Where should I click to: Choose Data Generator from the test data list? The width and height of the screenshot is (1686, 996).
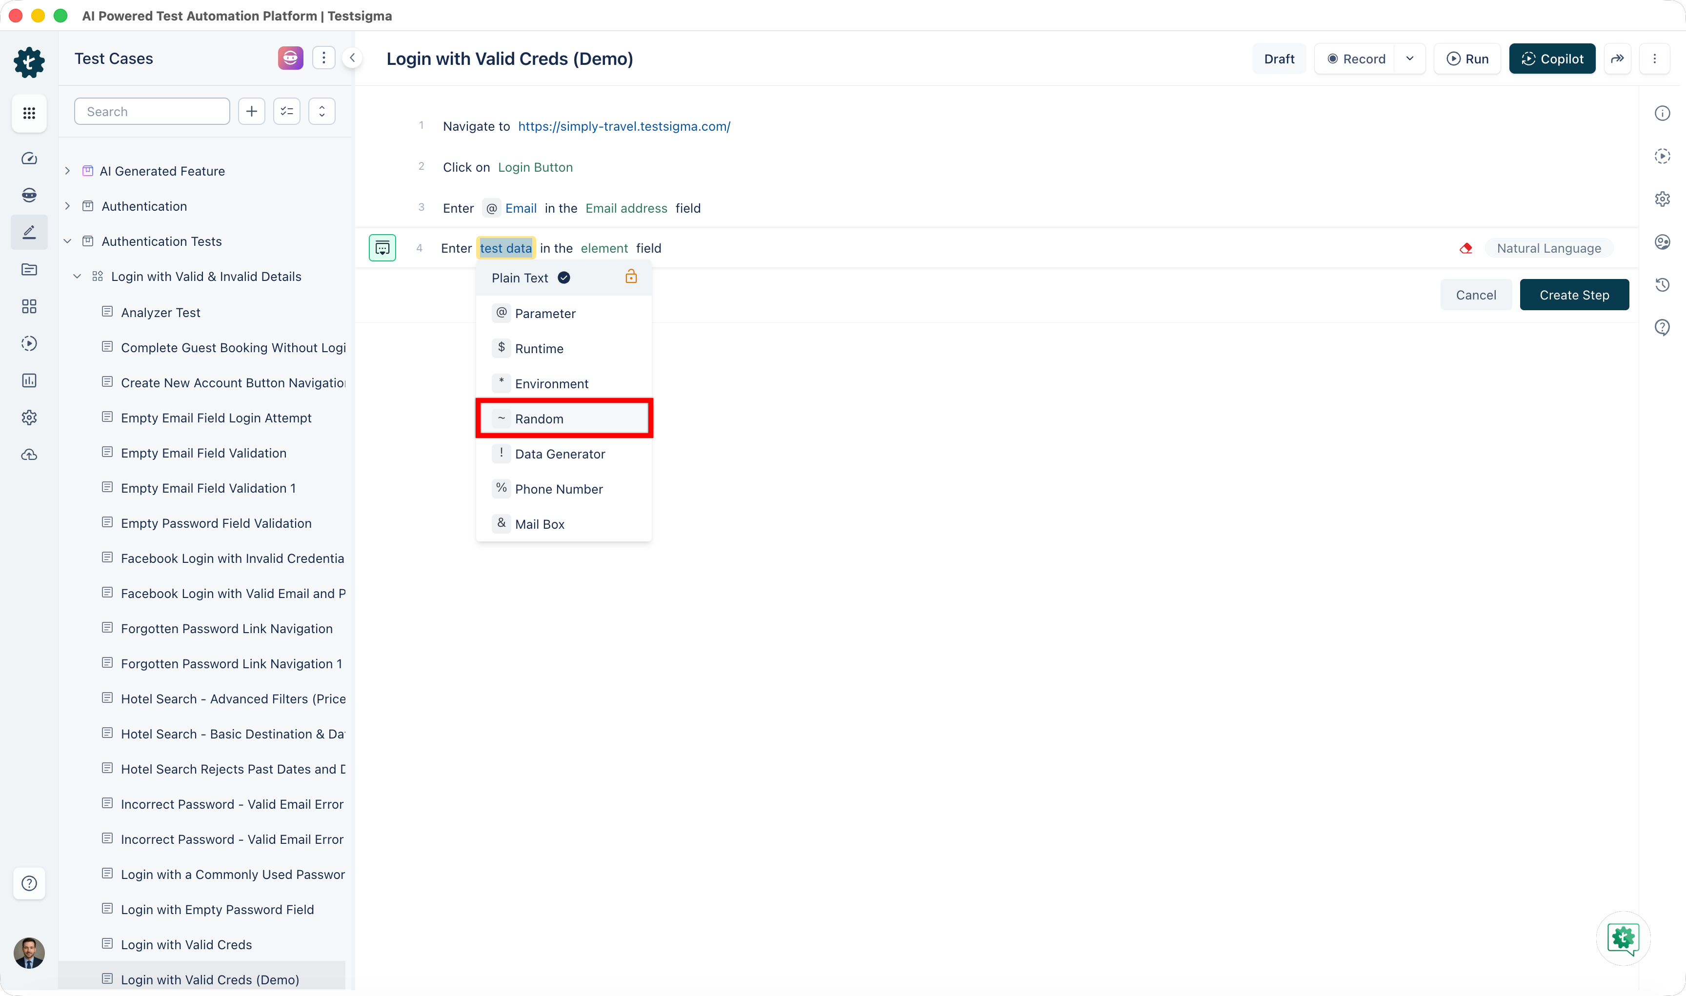click(560, 454)
